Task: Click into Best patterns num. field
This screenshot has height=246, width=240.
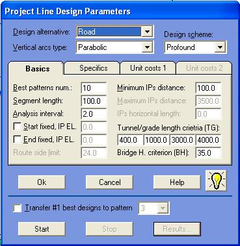Action: pos(94,88)
